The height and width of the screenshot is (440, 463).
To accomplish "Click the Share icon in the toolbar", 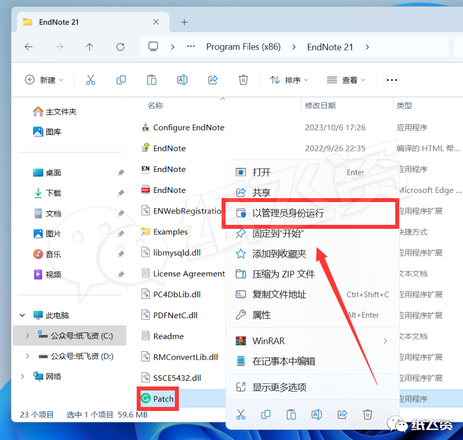I will point(213,80).
